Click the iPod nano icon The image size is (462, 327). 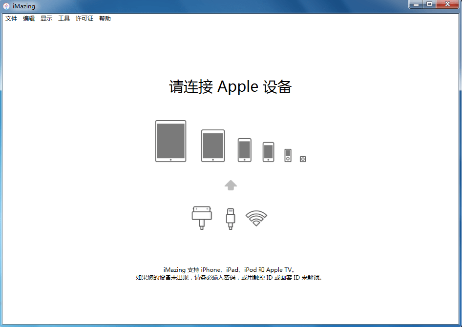pyautogui.click(x=288, y=155)
